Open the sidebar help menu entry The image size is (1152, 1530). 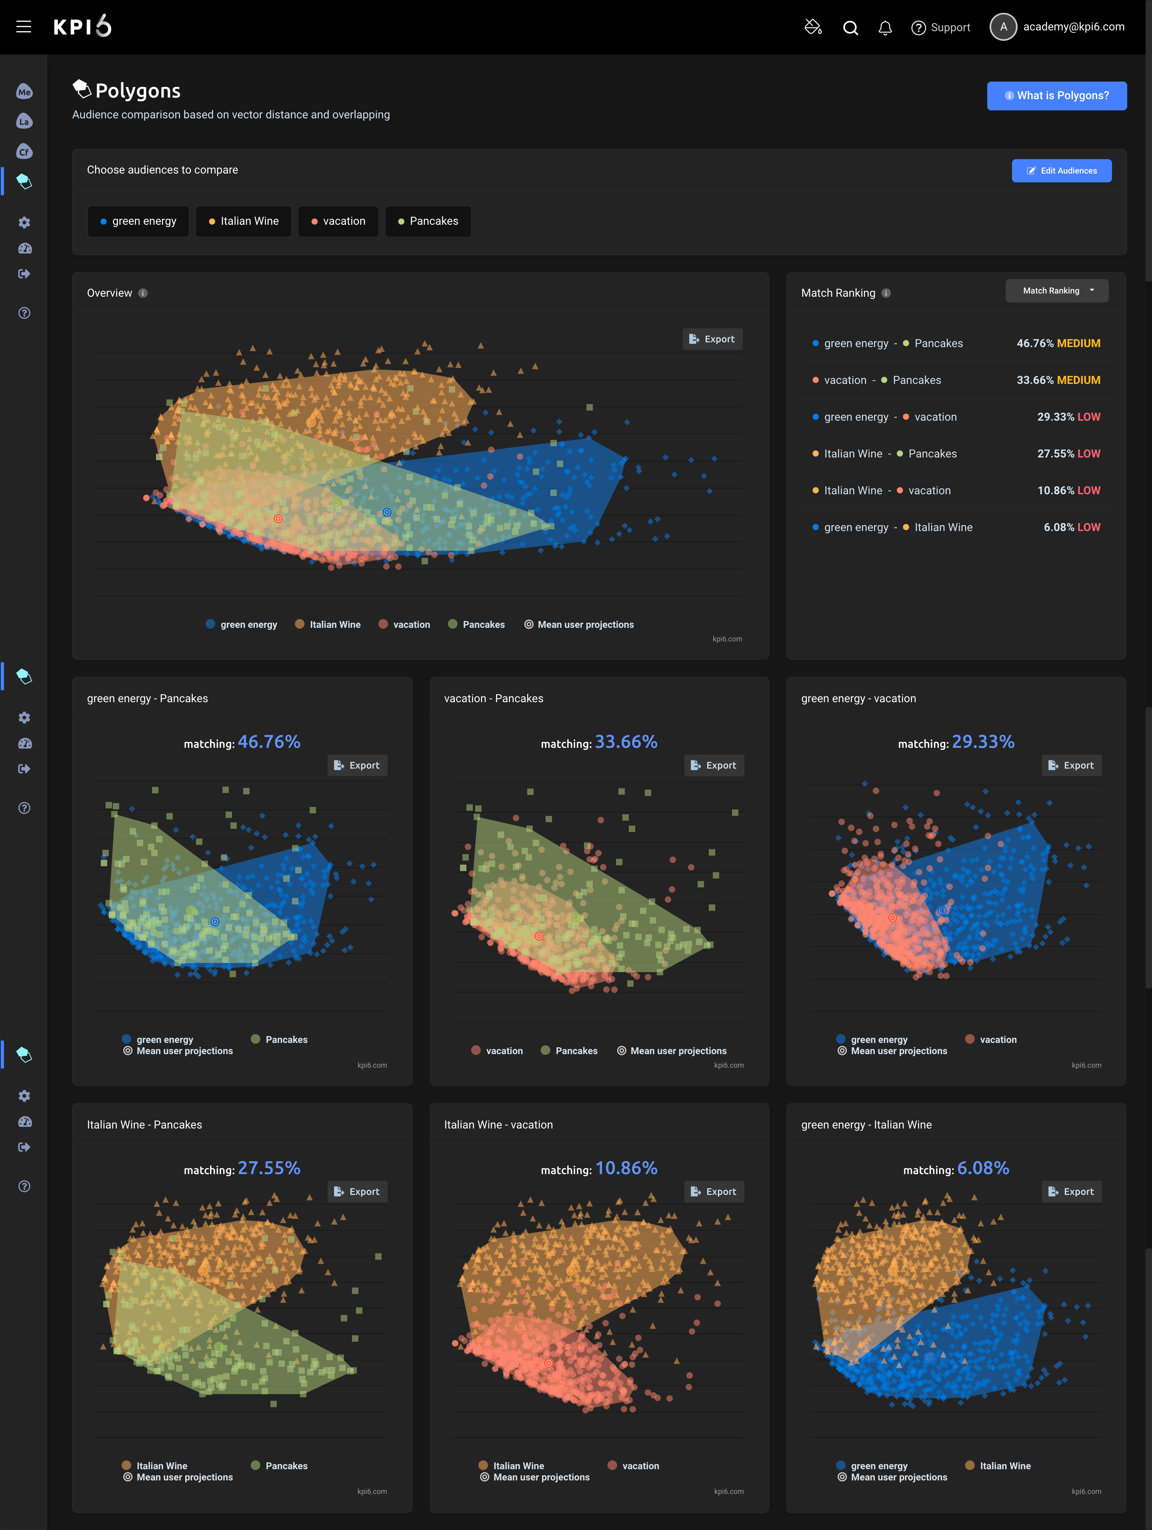point(25,313)
